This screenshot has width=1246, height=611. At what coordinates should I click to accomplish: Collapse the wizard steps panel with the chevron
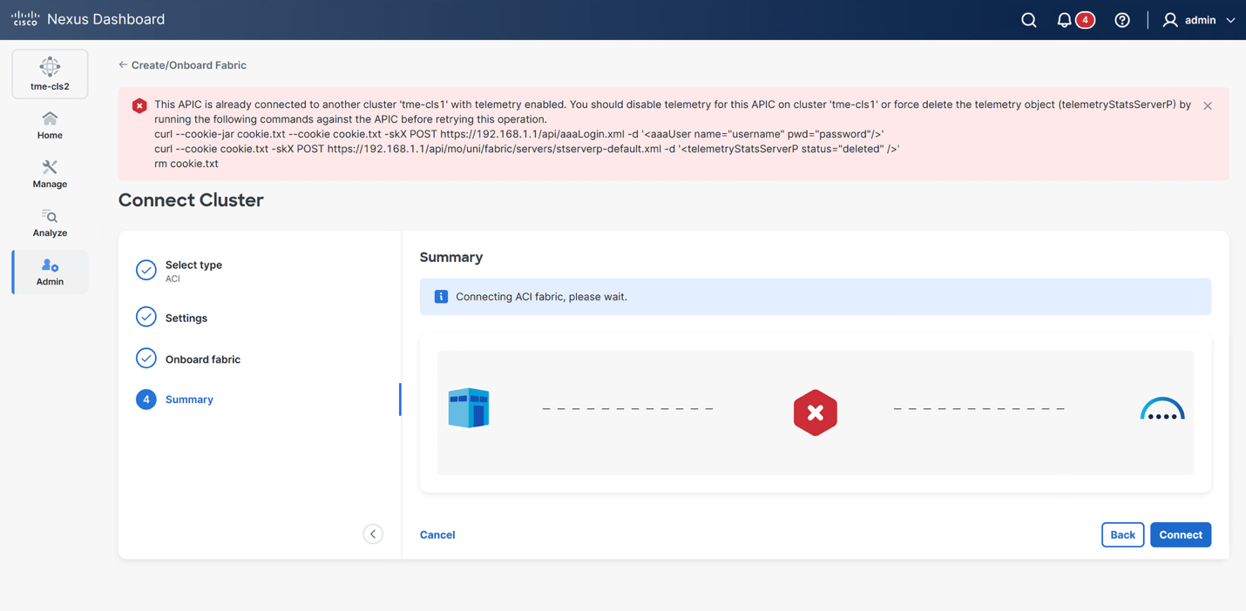click(x=373, y=534)
